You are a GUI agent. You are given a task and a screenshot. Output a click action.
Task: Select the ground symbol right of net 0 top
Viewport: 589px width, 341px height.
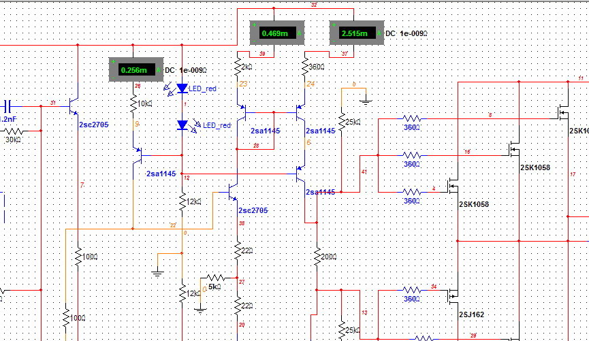pyautogui.click(x=366, y=101)
